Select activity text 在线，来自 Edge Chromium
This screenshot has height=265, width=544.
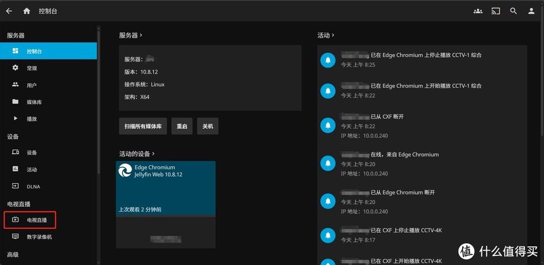pyautogui.click(x=405, y=155)
